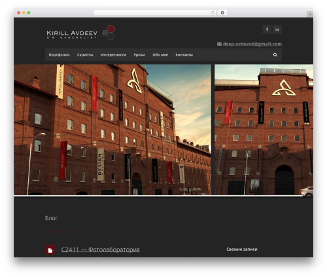Navigate to the Контакты page
The width and height of the screenshot is (327, 277).
tap(184, 55)
